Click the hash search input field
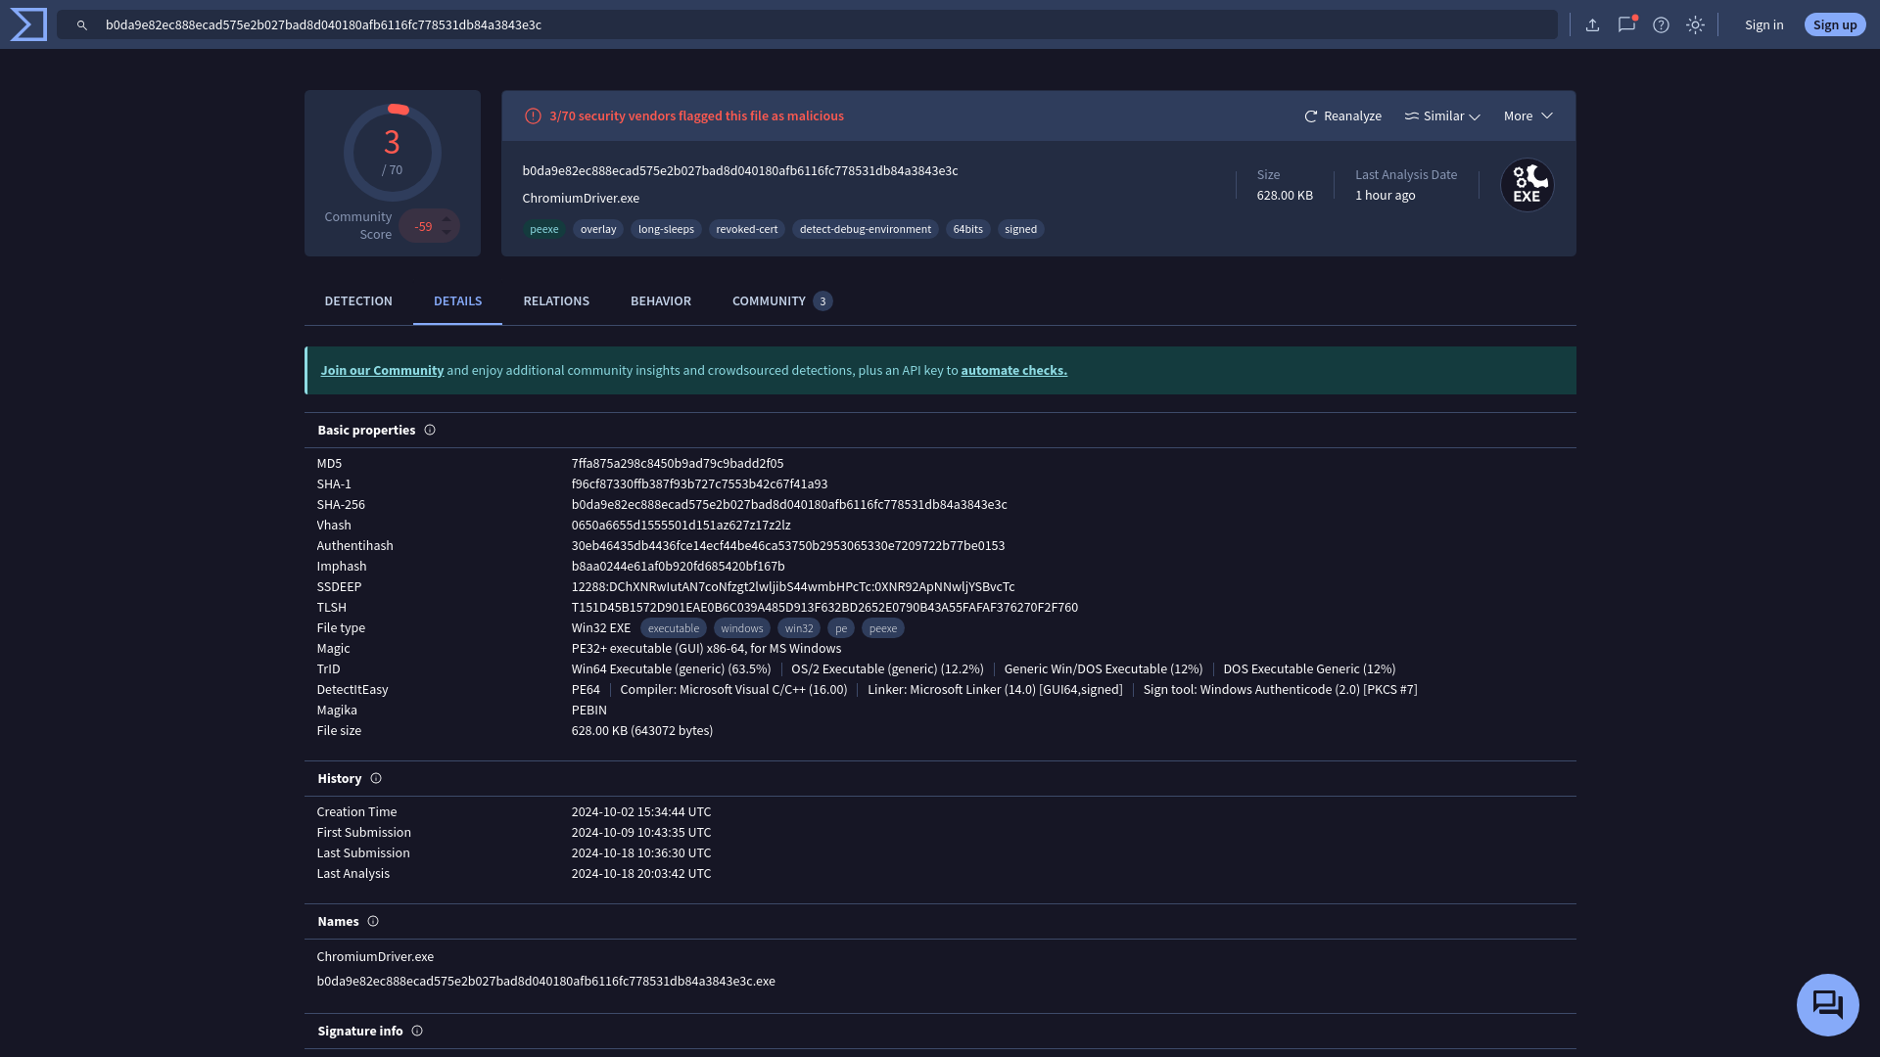Image resolution: width=1880 pixels, height=1057 pixels. [807, 25]
